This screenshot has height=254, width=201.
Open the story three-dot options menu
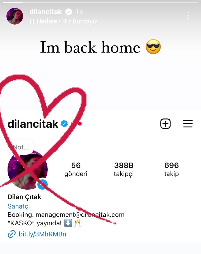click(x=188, y=16)
